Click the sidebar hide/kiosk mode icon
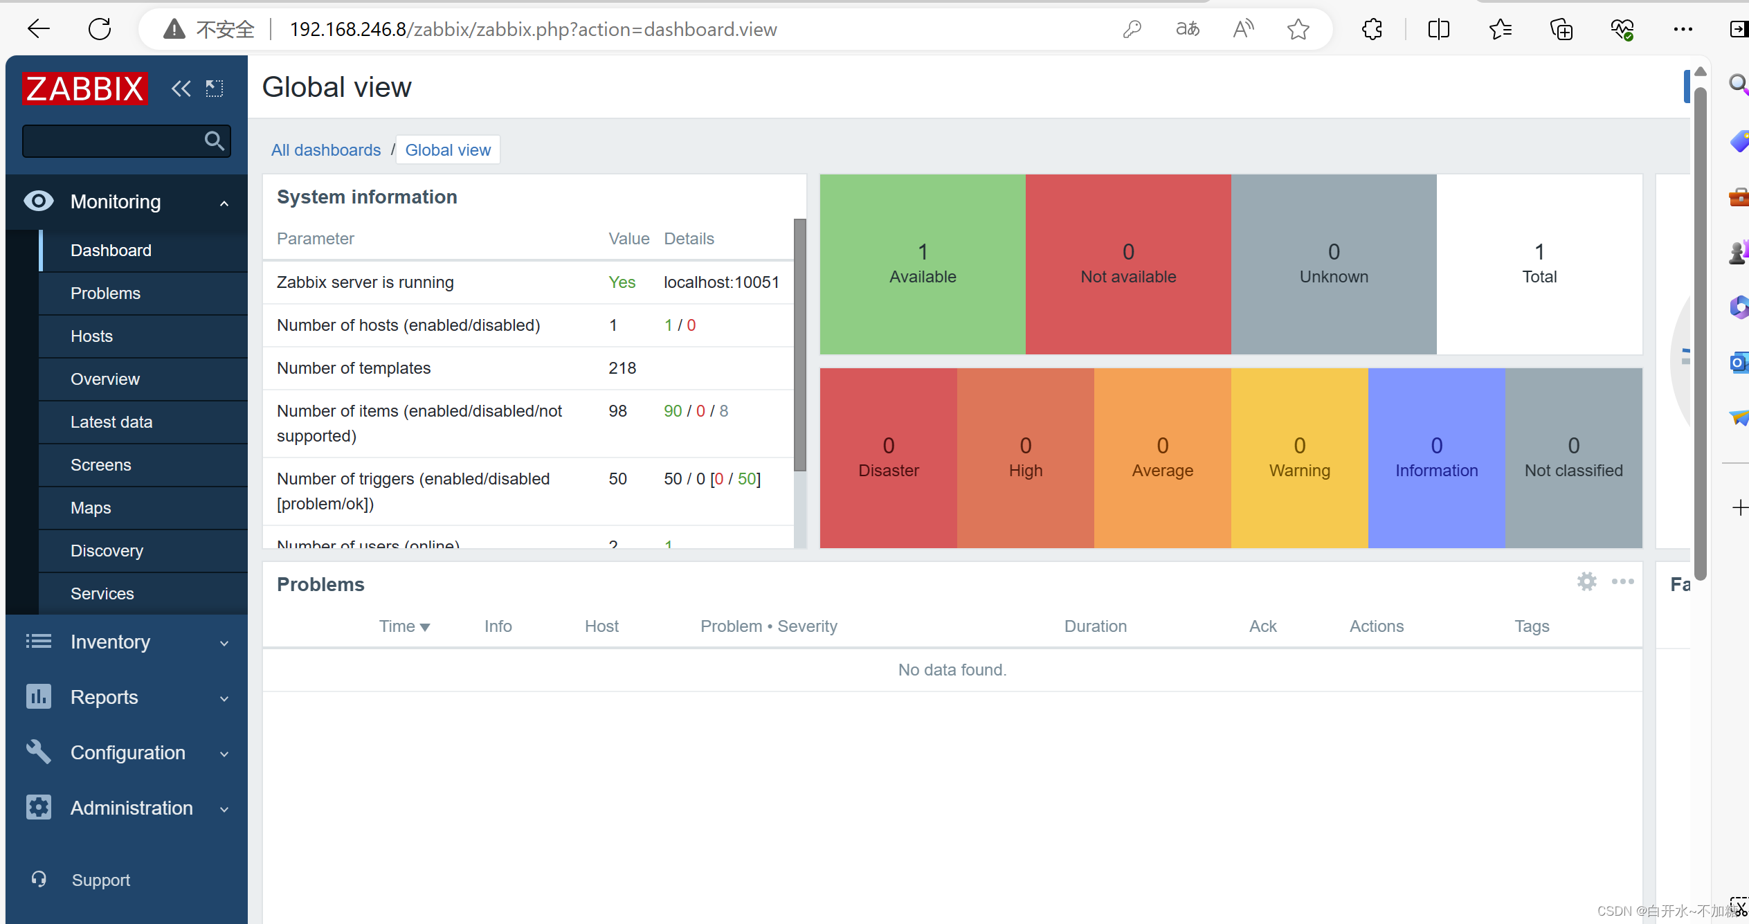The height and width of the screenshot is (924, 1749). [215, 89]
